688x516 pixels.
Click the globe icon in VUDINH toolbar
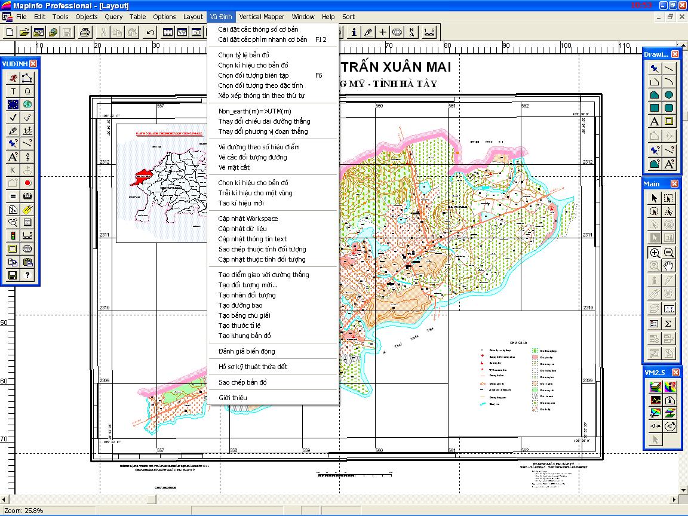click(x=27, y=105)
